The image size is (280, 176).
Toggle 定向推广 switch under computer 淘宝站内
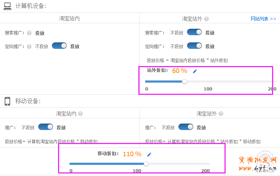coord(59,46)
